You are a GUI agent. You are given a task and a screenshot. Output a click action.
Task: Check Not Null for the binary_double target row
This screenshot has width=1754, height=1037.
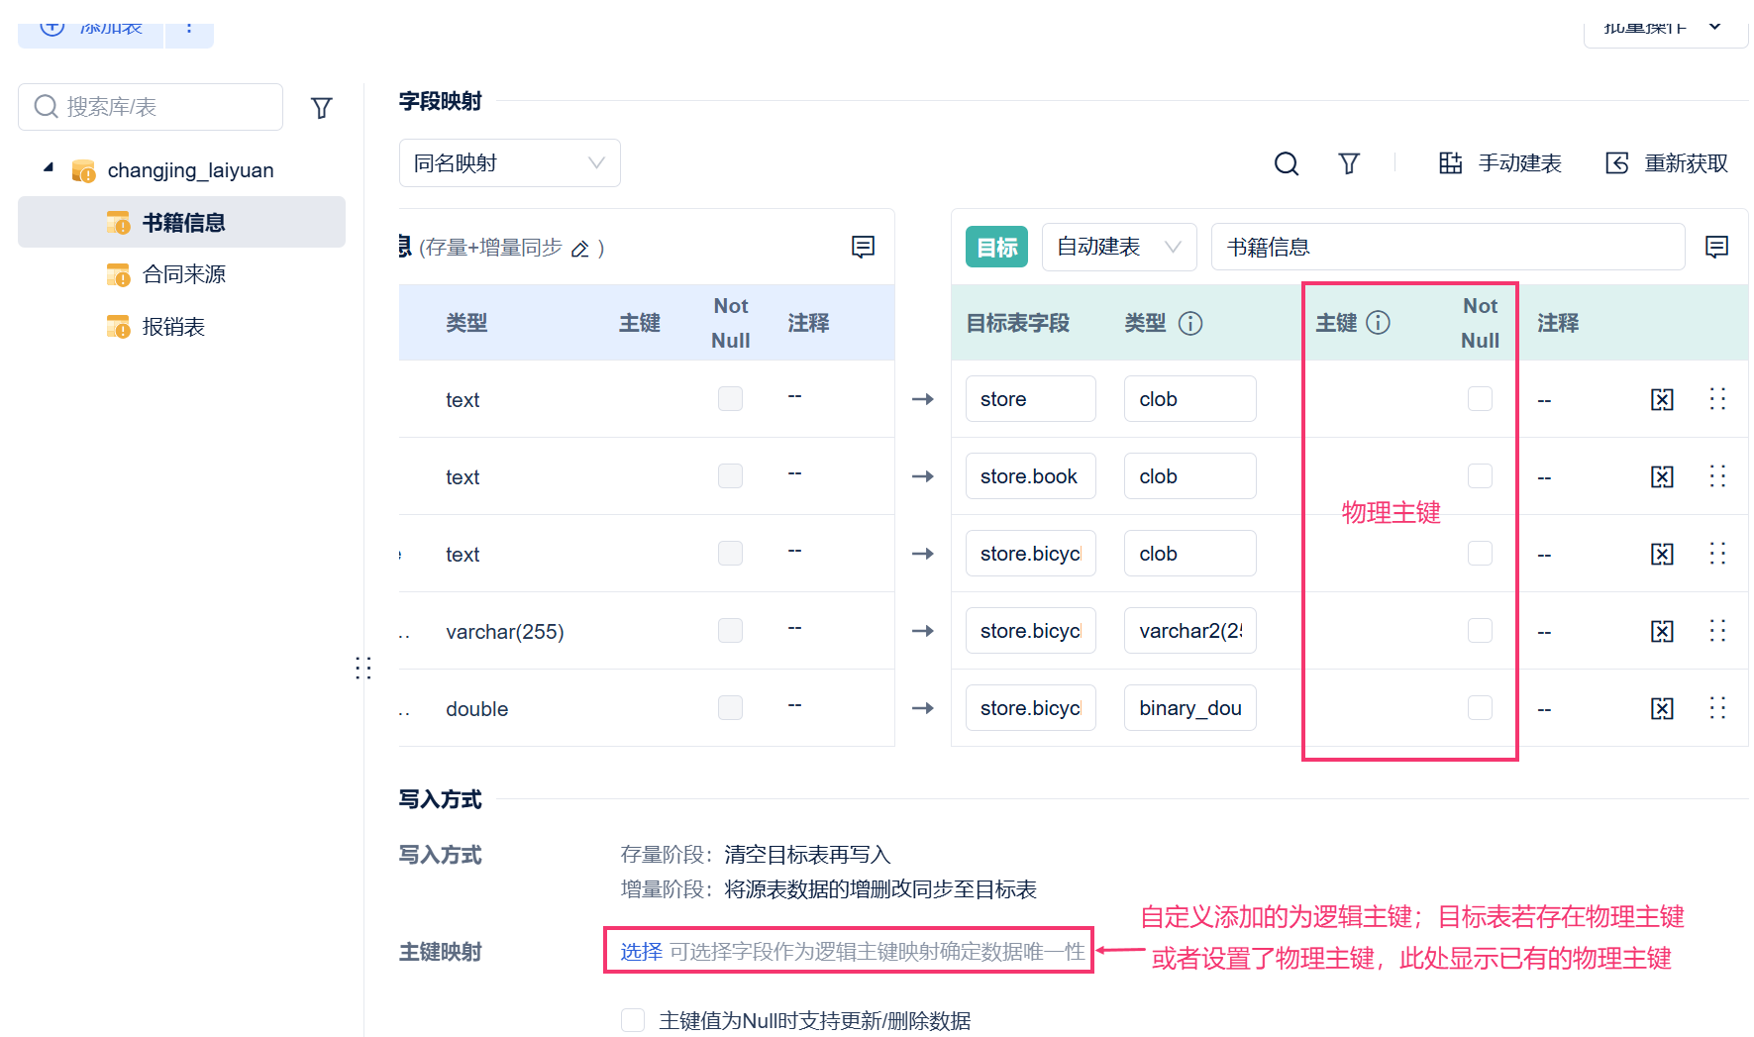pos(1480,708)
